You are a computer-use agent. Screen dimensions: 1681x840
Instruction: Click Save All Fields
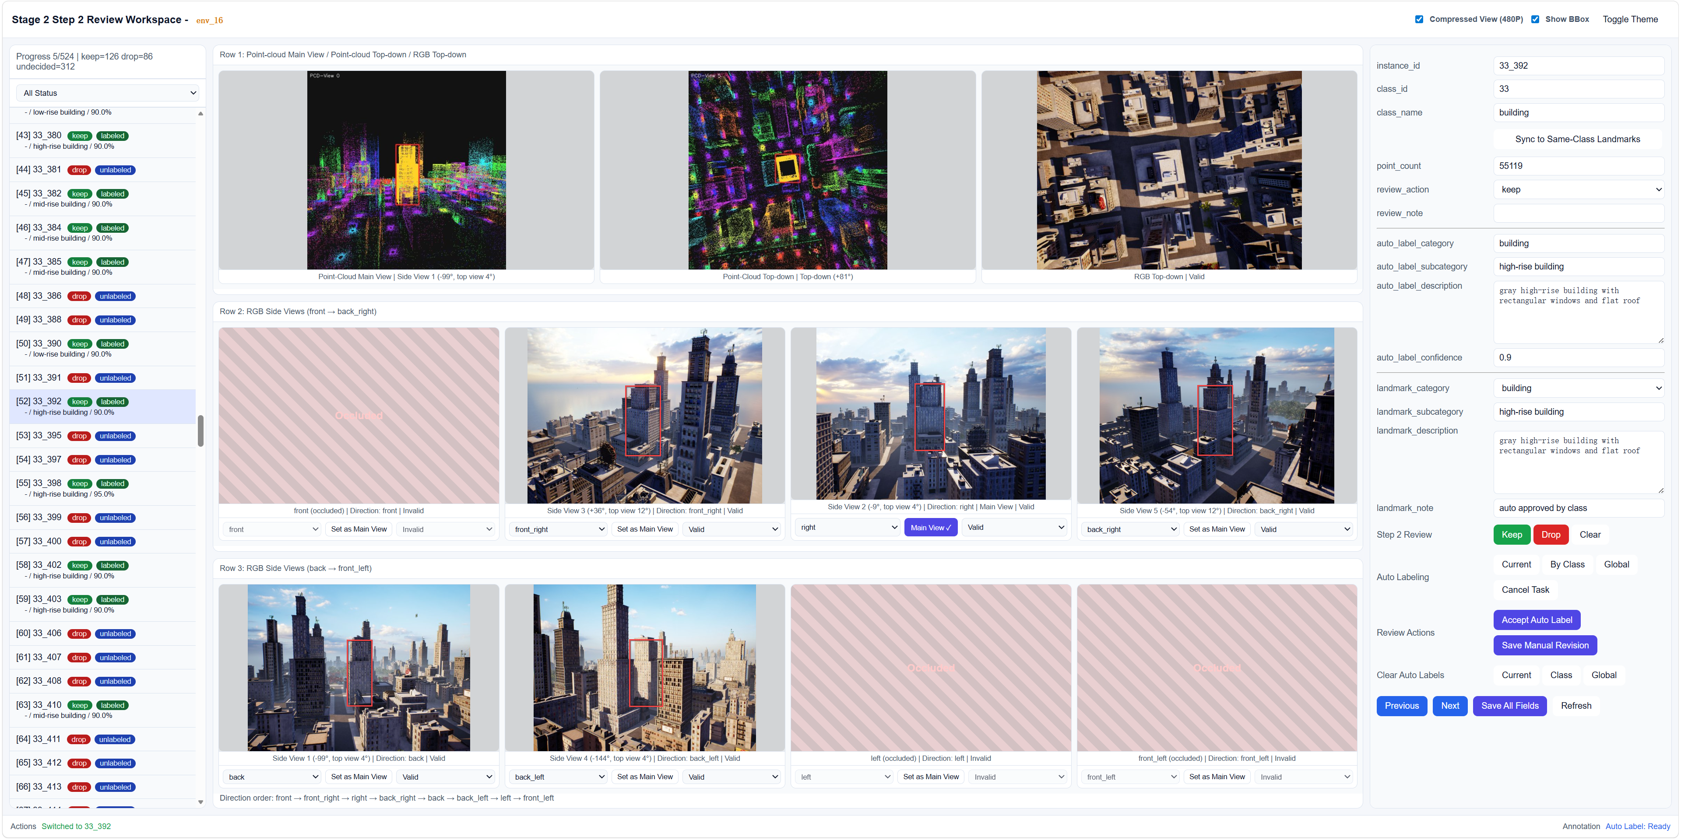[x=1509, y=706]
